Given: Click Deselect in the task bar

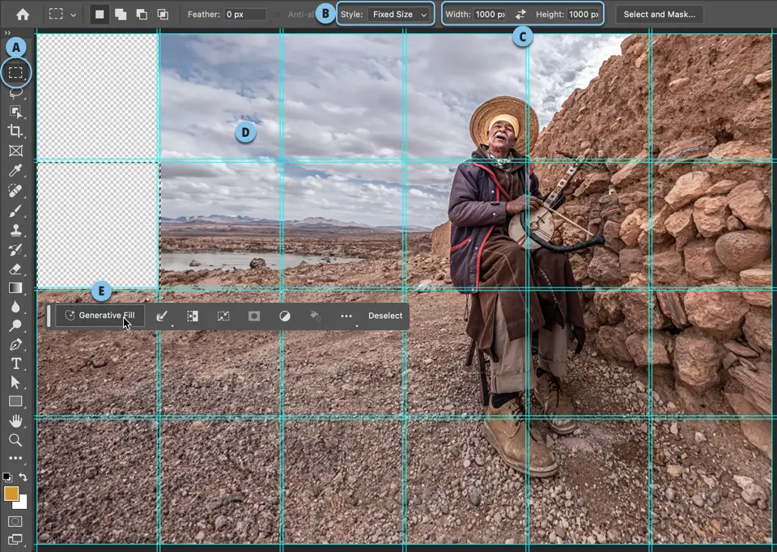Looking at the screenshot, I should (x=385, y=316).
